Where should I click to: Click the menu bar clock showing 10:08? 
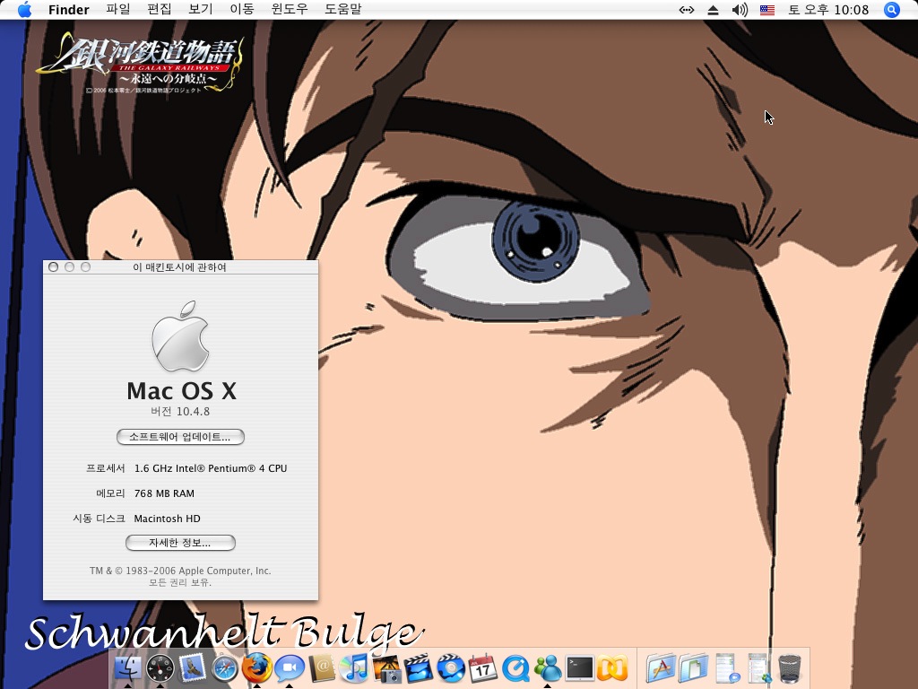tap(828, 10)
